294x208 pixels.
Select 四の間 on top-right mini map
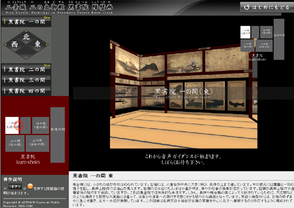pos(266,32)
